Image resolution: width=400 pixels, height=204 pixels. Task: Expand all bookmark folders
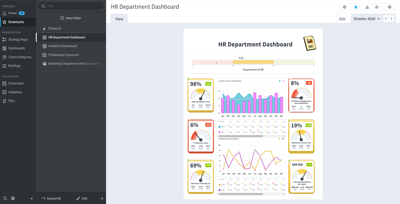click(x=51, y=199)
